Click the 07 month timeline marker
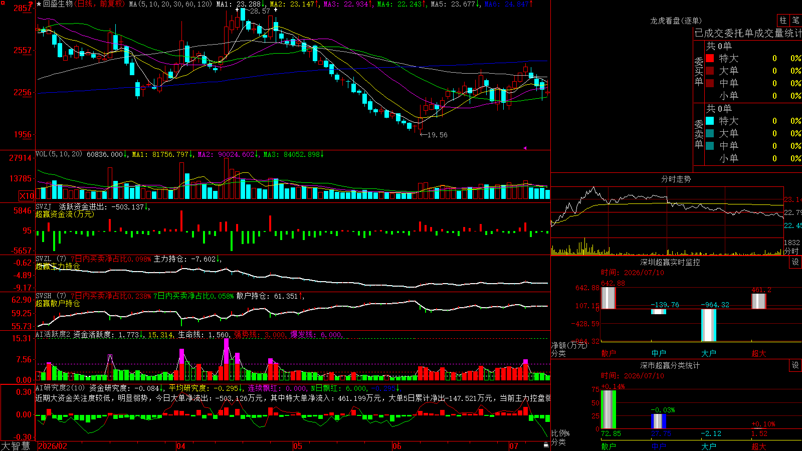This screenshot has width=802, height=451. pos(514,446)
